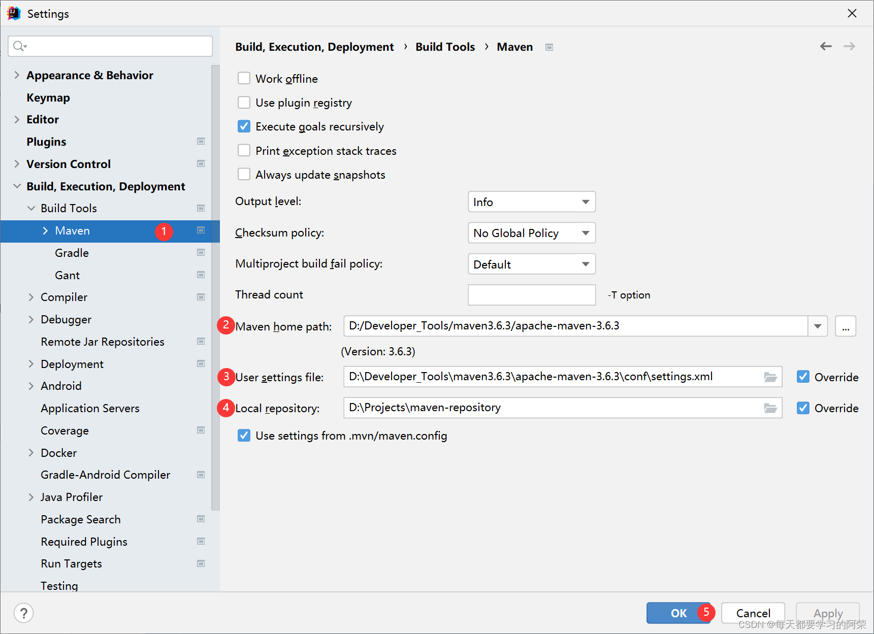This screenshot has height=634, width=874.
Task: Click Build Tools breadcrumb link
Action: click(x=445, y=47)
